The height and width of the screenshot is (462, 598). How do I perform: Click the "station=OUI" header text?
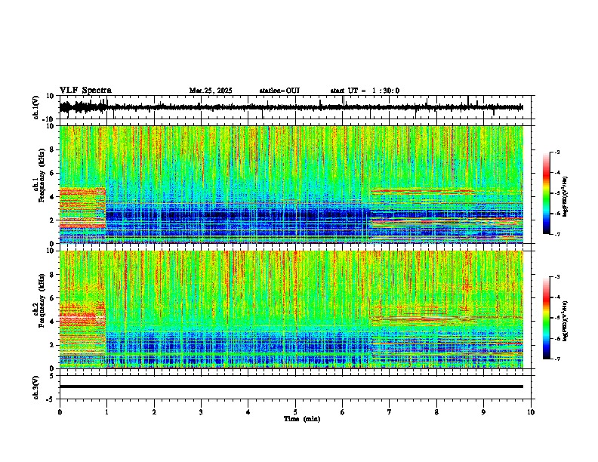(x=279, y=91)
